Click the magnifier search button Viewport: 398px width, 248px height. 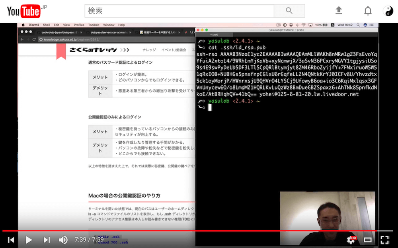click(289, 11)
